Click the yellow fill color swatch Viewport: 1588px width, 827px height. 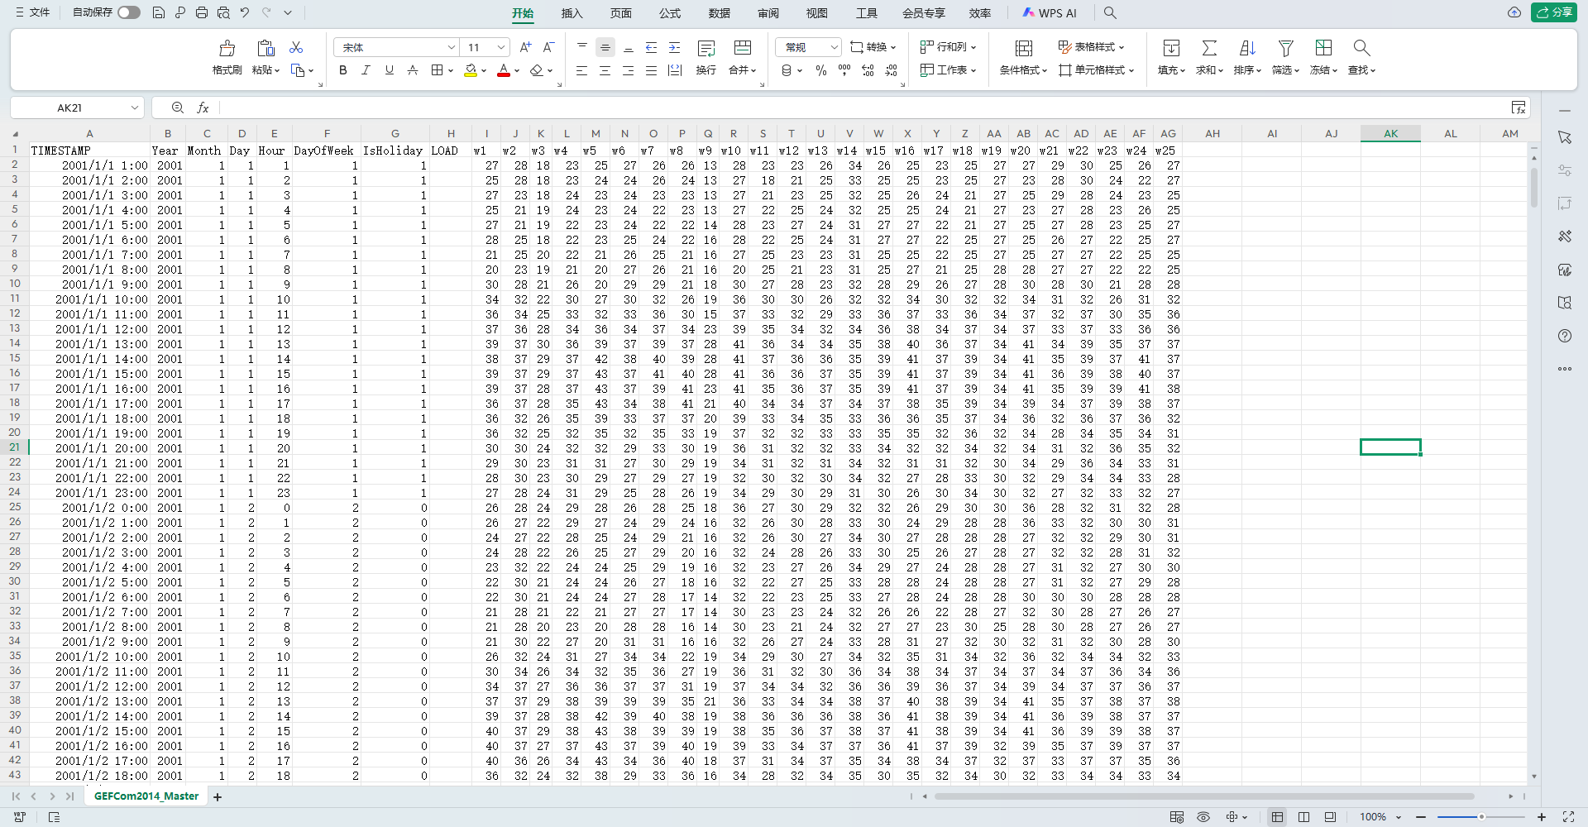point(471,71)
